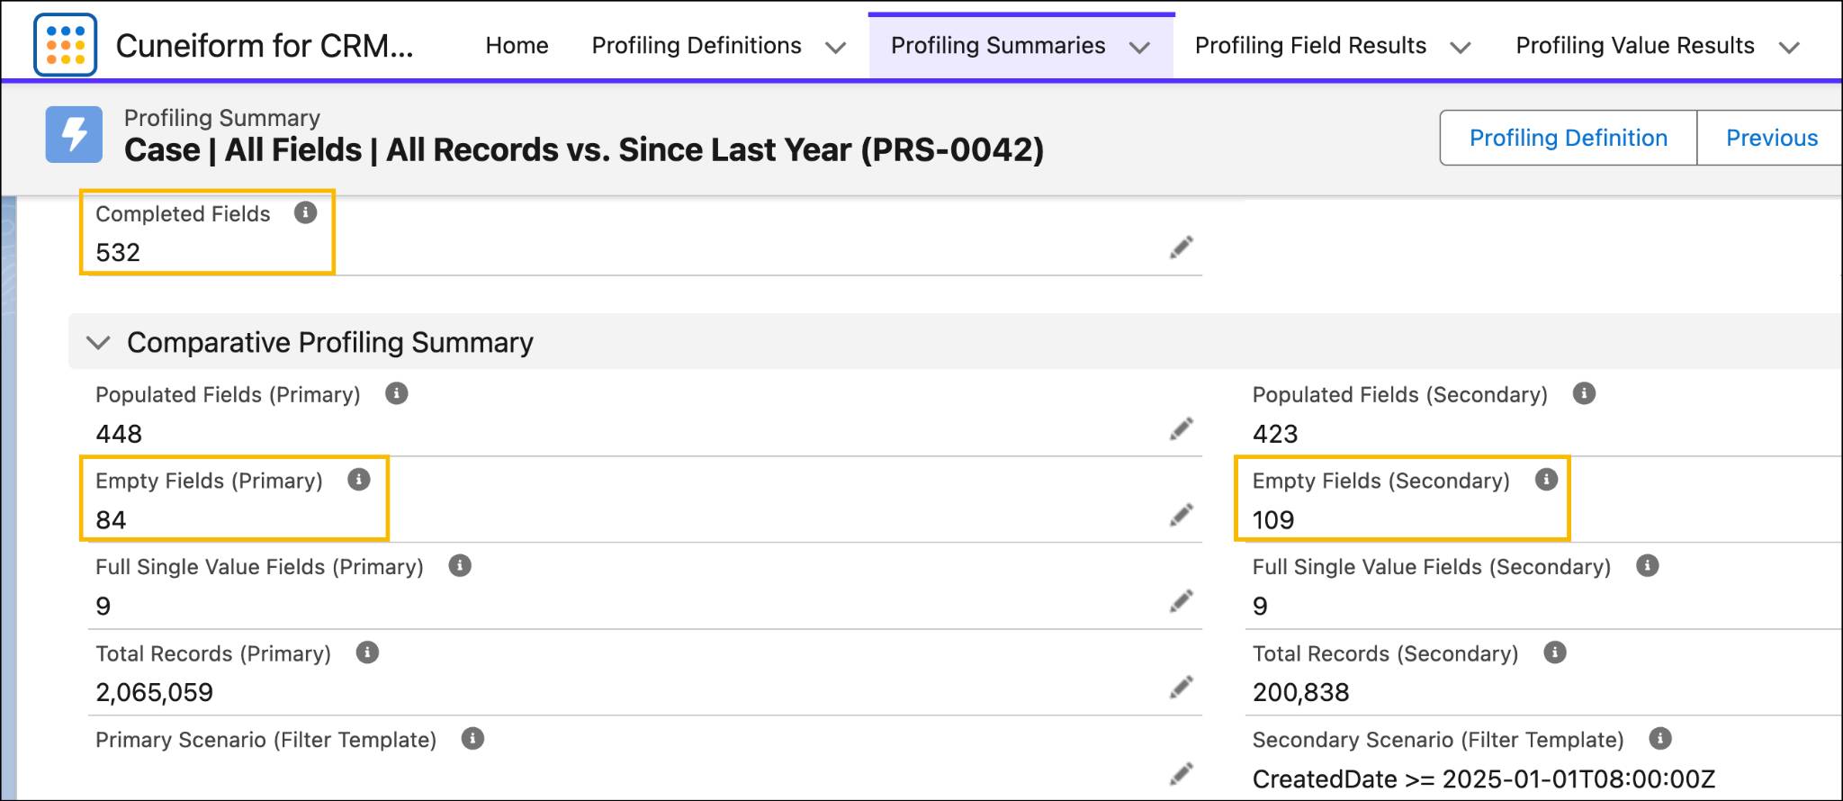
Task: Open the App Launcher grid icon
Action: tap(65, 44)
